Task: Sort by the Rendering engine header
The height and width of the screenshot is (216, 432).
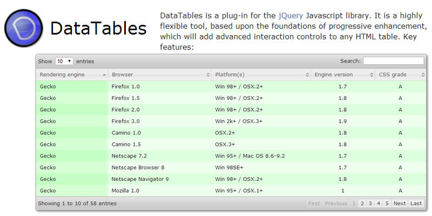Action: [x=62, y=75]
